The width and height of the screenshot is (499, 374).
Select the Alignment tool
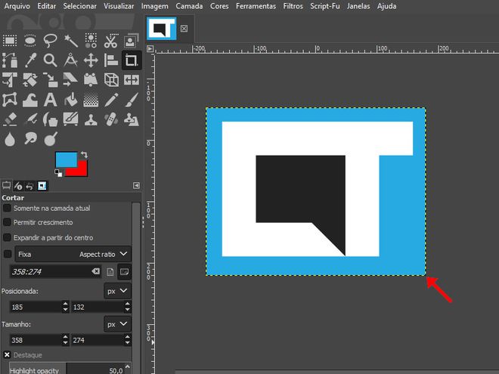(x=110, y=60)
